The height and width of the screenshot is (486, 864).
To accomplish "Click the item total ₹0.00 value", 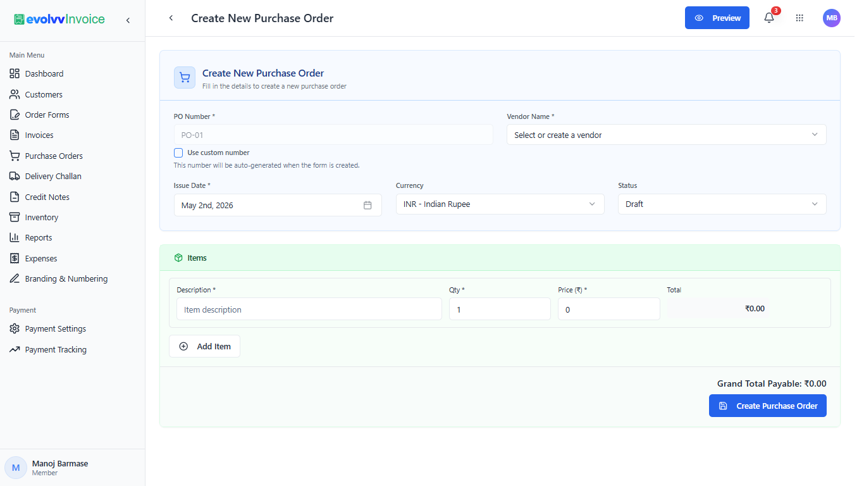I will point(755,309).
